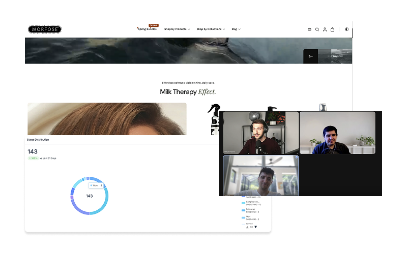Select the large purple donut segment

coord(77,208)
